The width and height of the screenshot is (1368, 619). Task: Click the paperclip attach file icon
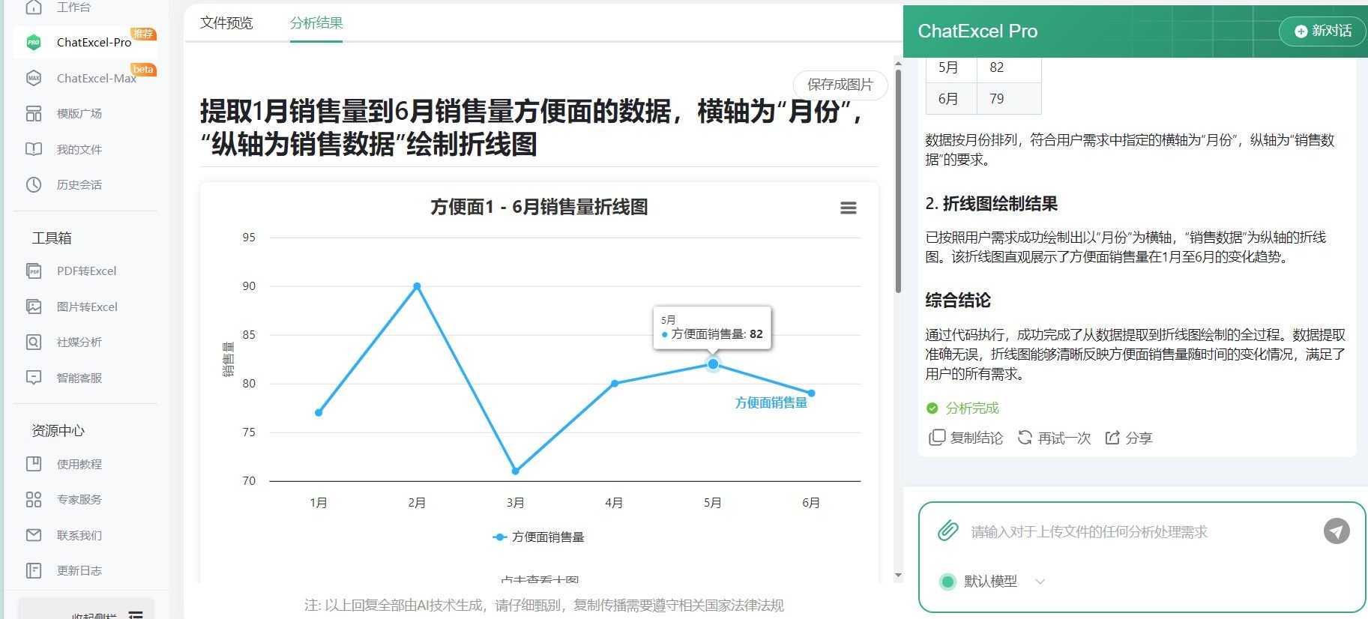[x=948, y=531]
